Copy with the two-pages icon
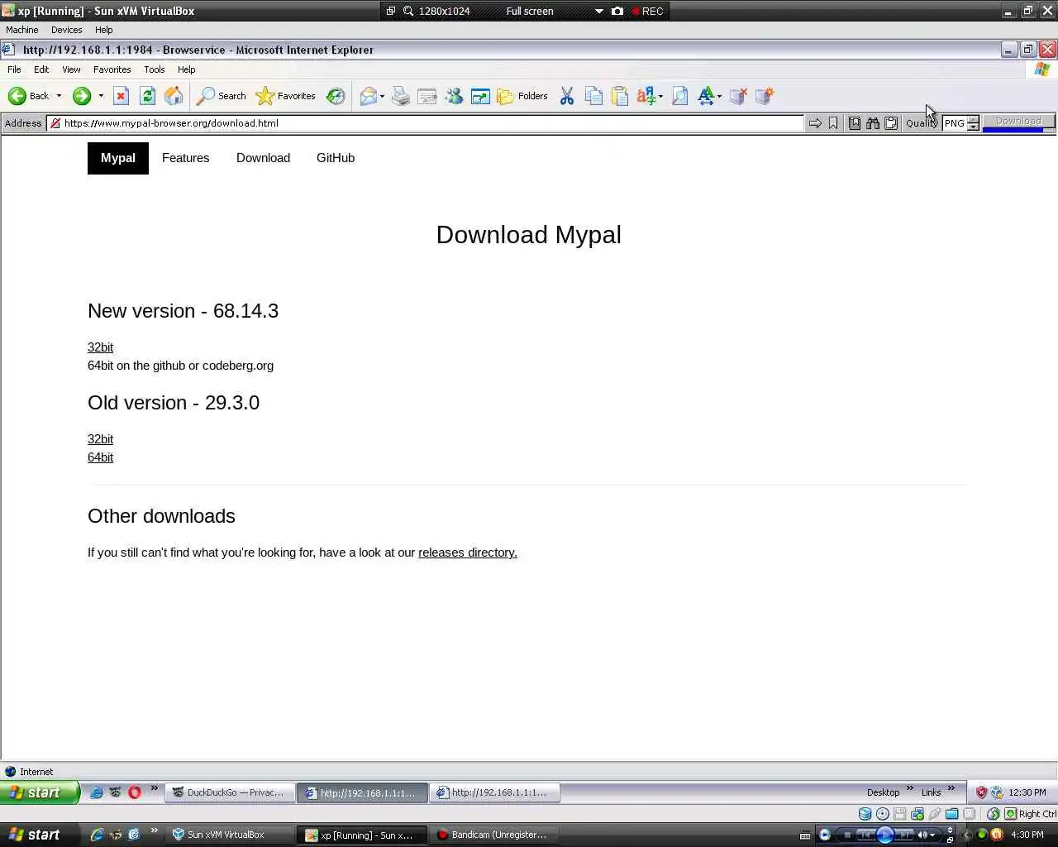 point(593,96)
